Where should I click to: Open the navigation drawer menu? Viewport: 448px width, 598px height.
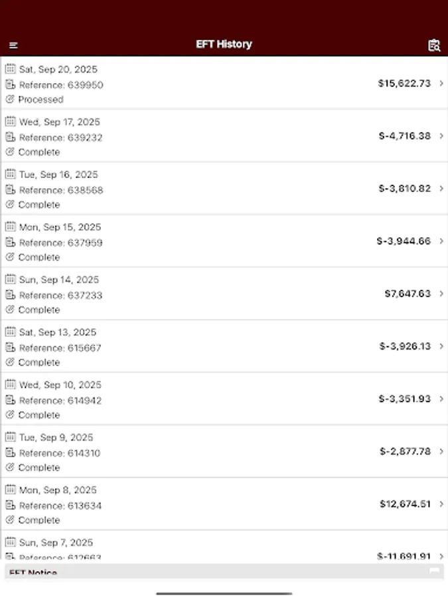[13, 45]
